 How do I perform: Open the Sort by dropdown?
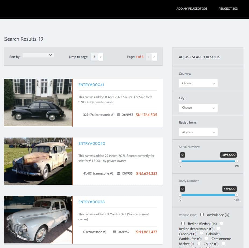[x=38, y=55]
